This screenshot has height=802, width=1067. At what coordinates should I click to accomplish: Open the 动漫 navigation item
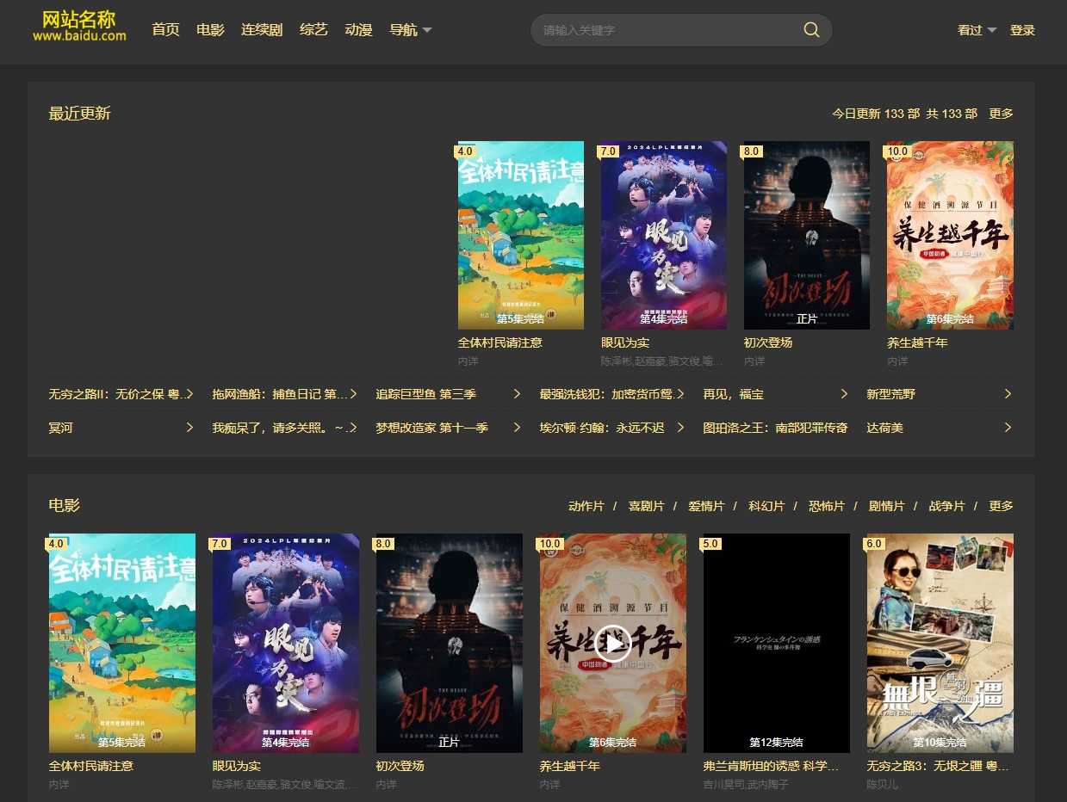[x=358, y=30]
